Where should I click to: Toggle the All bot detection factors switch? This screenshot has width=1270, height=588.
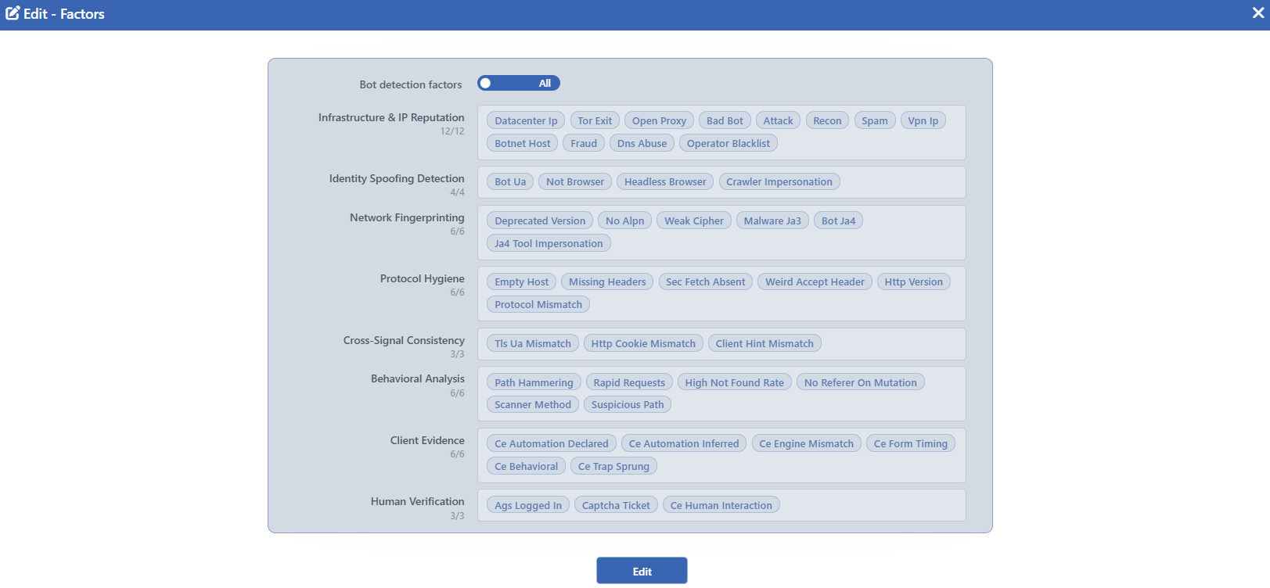coord(519,83)
